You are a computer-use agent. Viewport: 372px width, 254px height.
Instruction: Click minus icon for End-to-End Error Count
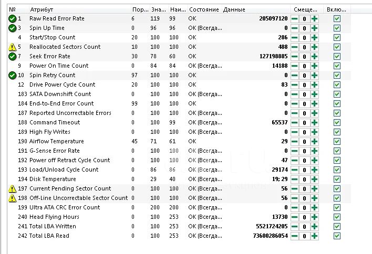click(x=294, y=104)
